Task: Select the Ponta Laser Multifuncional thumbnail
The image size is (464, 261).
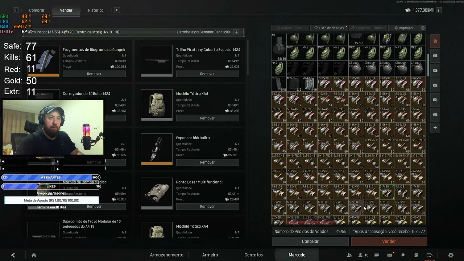Action: point(157,193)
